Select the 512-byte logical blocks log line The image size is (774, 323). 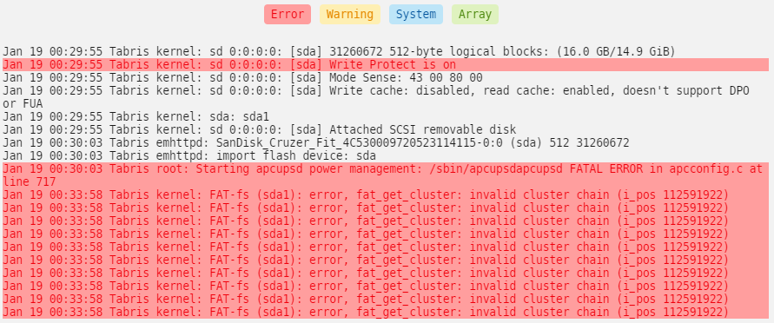pyautogui.click(x=339, y=52)
